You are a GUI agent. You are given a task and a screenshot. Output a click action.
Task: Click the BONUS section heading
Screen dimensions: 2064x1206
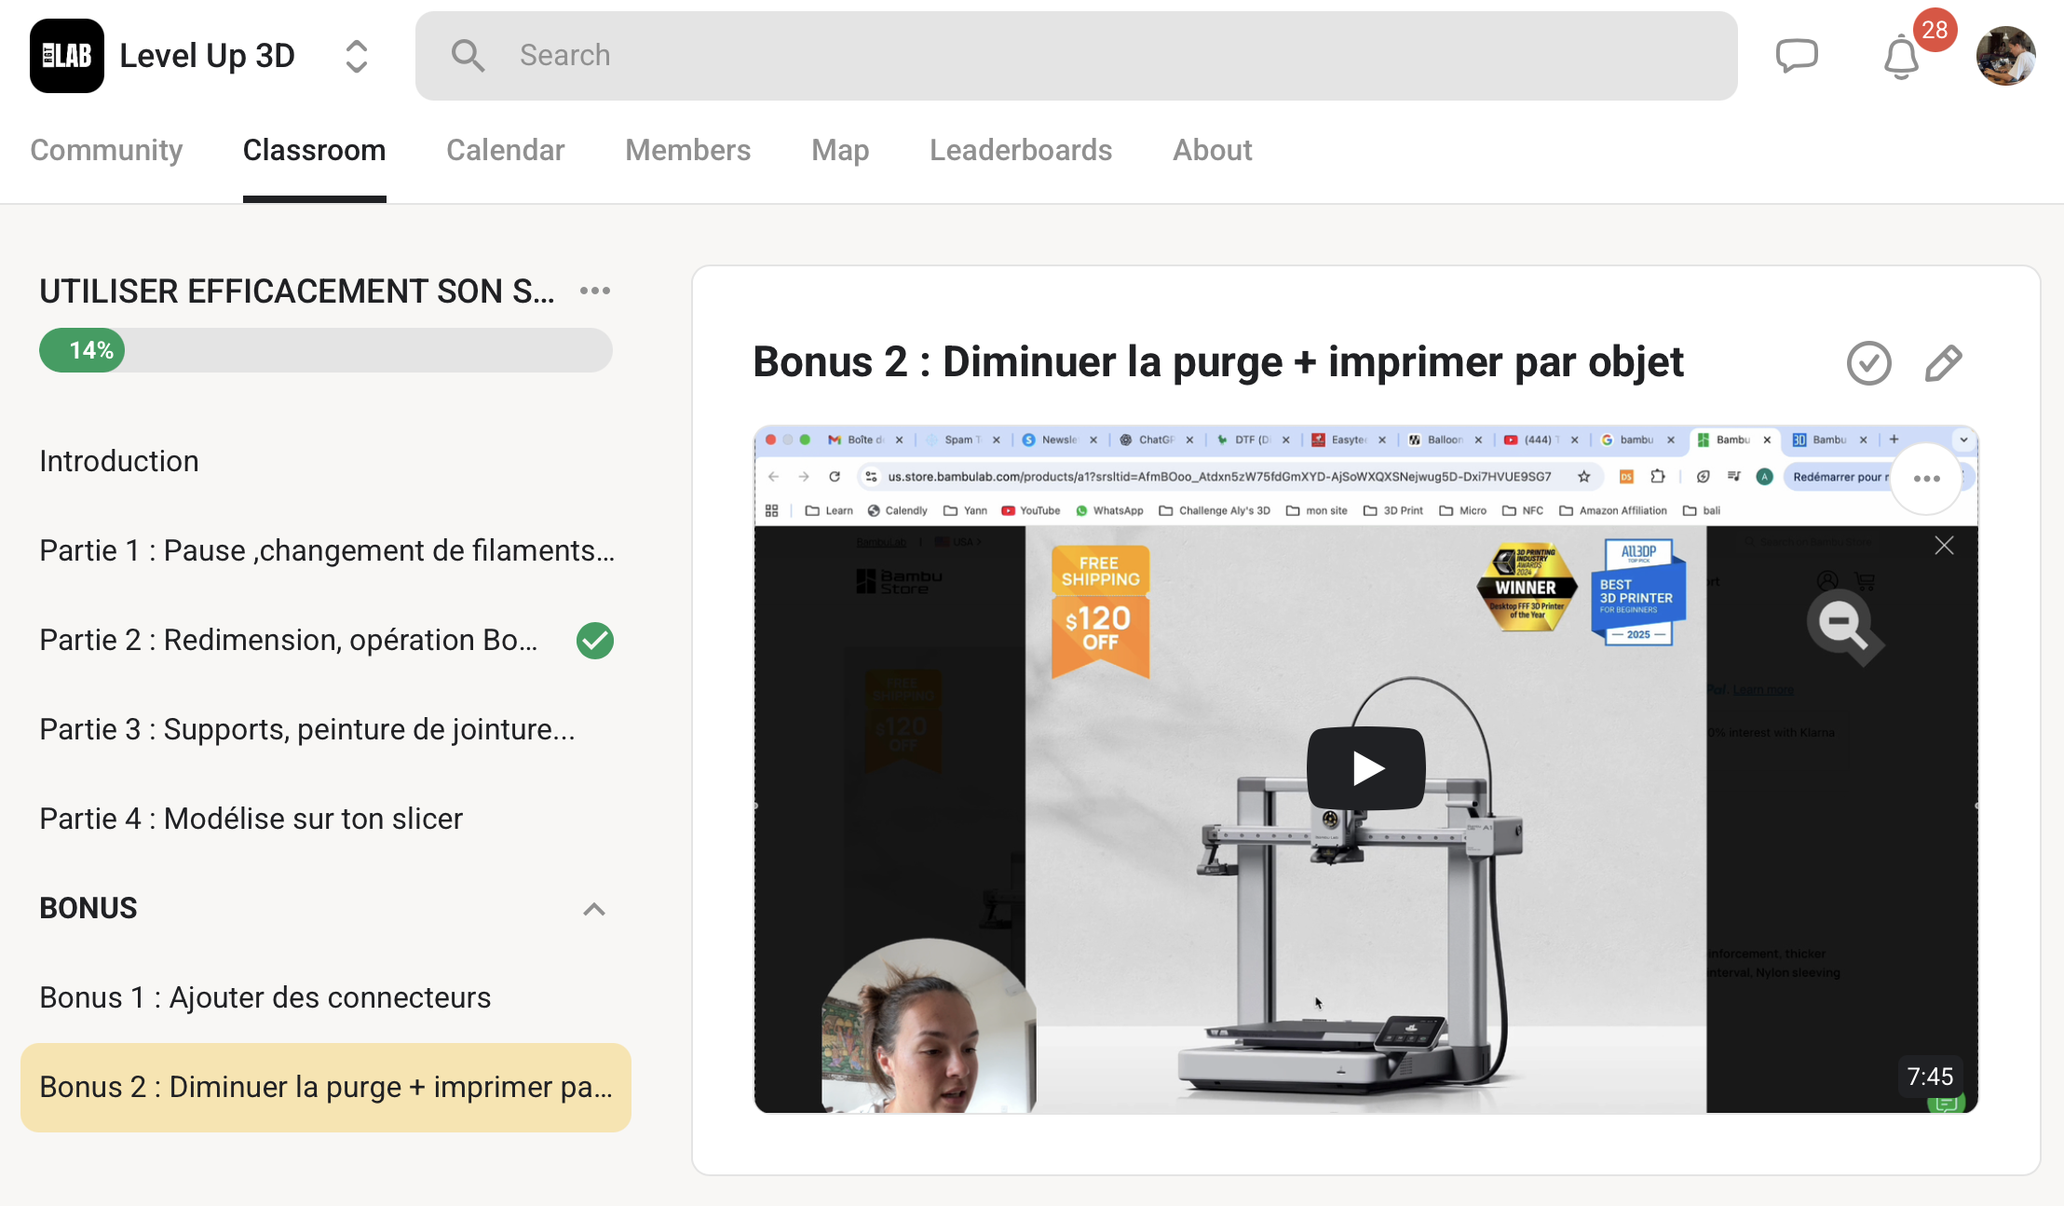tap(88, 908)
